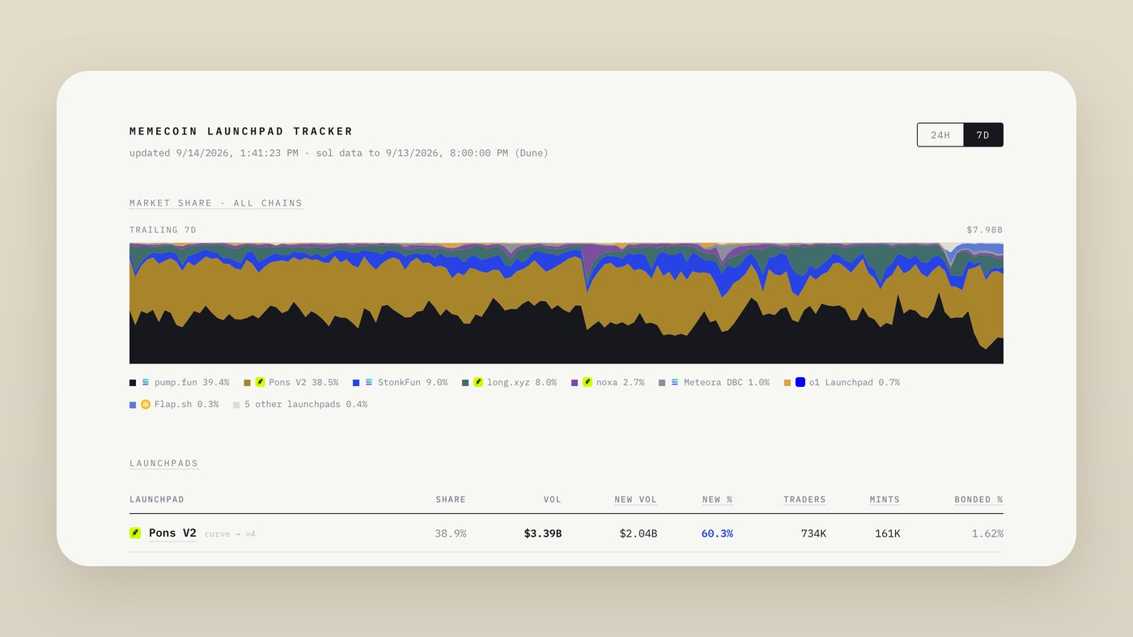Click the 'long.xyz 8.0%' legend label
The height and width of the screenshot is (637, 1133).
(x=522, y=382)
